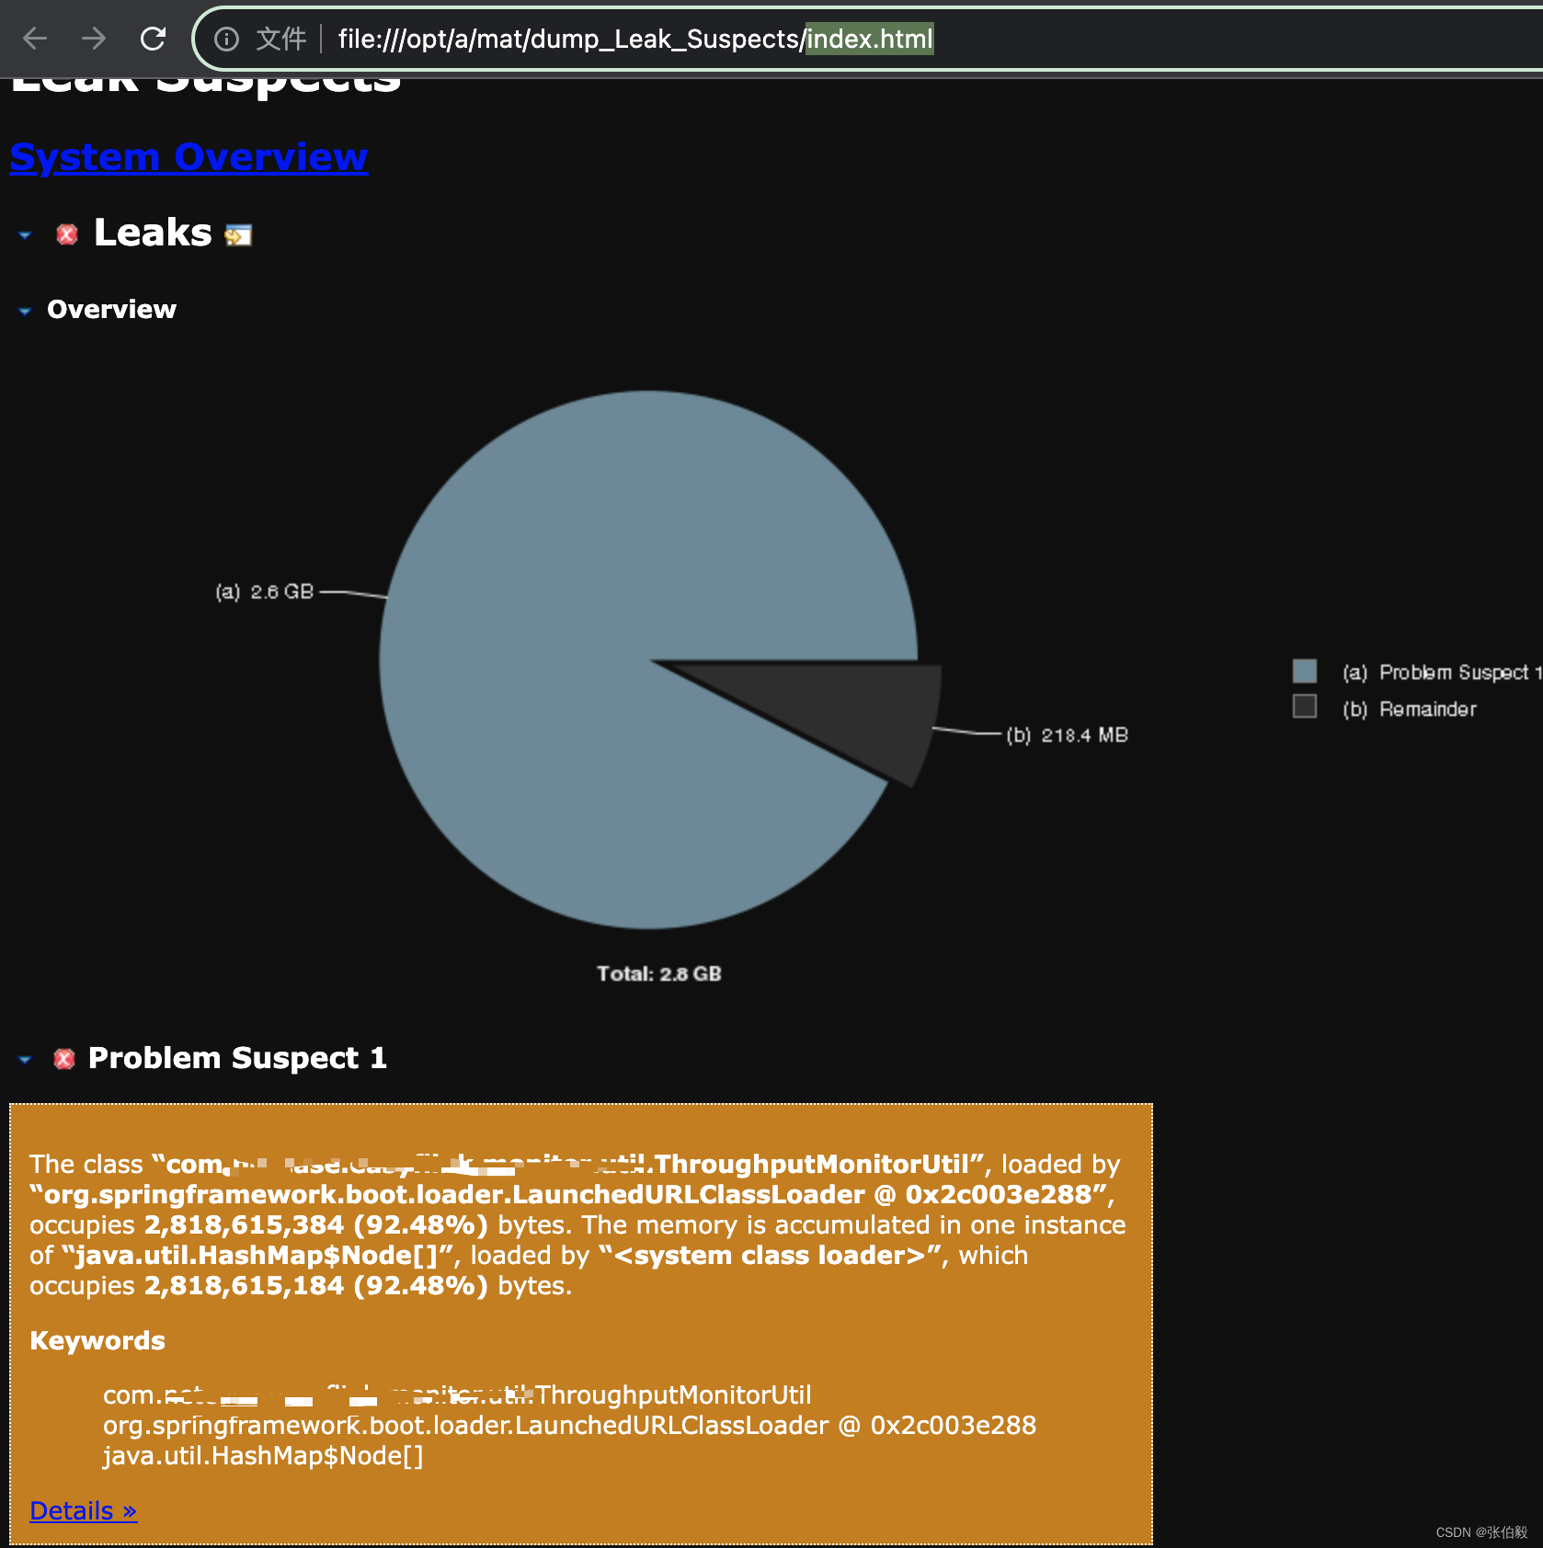Viewport: 1543px width, 1548px height.
Task: Collapse the Leaks section arrow
Action: [x=25, y=235]
